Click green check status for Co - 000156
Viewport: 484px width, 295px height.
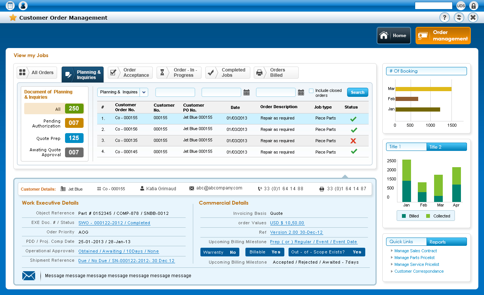coord(354,130)
